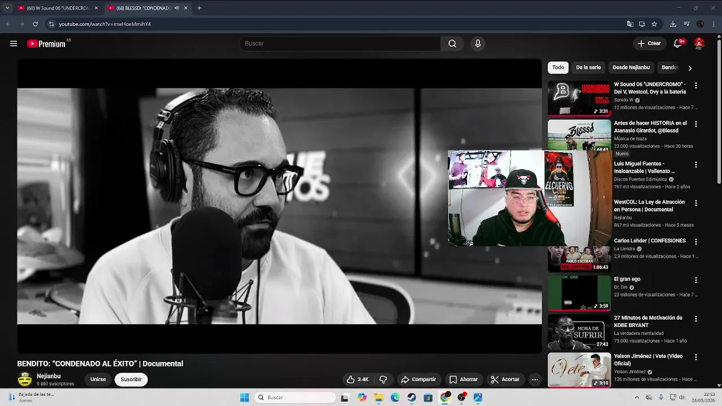Viewport: 722px width, 406px height.
Task: Open options menu for WestCOL video
Action: pyautogui.click(x=696, y=203)
